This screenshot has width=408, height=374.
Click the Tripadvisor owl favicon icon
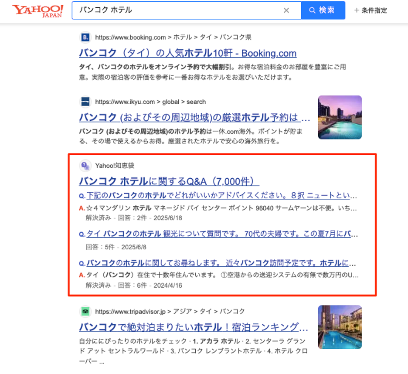85,311
